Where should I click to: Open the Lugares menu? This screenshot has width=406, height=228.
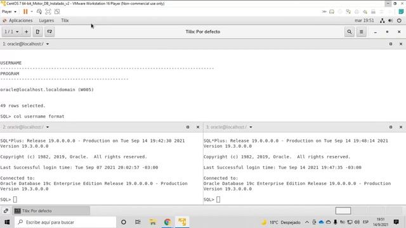46,20
